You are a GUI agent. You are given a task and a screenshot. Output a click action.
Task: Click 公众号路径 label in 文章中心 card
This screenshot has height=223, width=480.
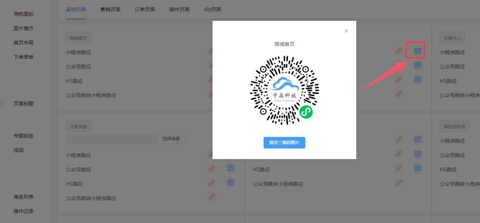(452, 67)
